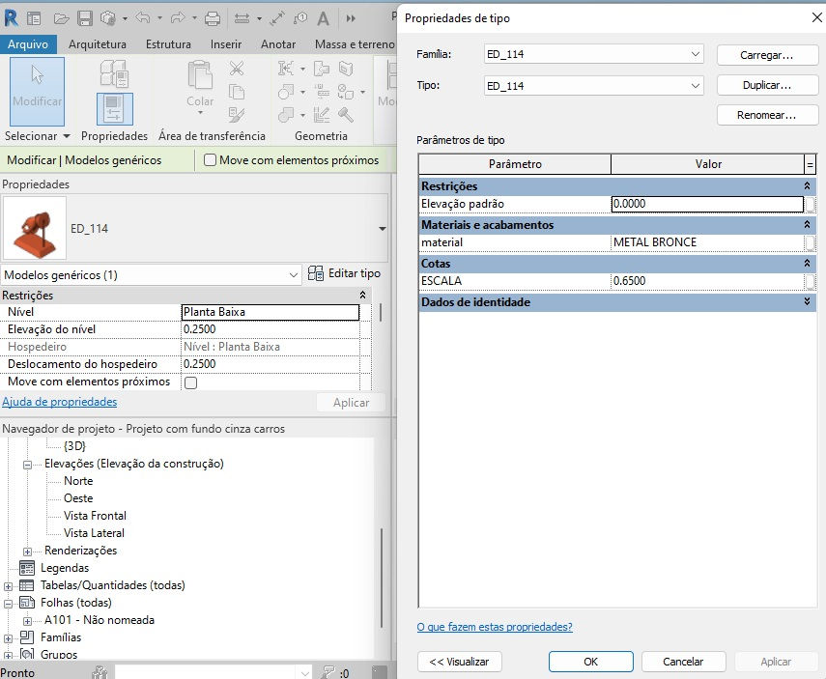Click the Cut scissors icon
Viewport: 826px width, 679px height.
[x=237, y=68]
